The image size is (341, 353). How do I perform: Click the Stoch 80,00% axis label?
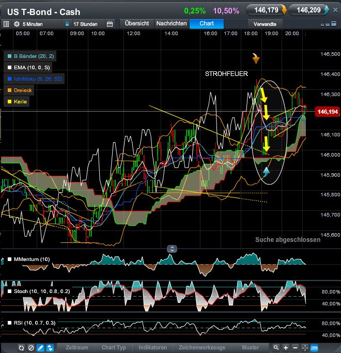(x=331, y=292)
